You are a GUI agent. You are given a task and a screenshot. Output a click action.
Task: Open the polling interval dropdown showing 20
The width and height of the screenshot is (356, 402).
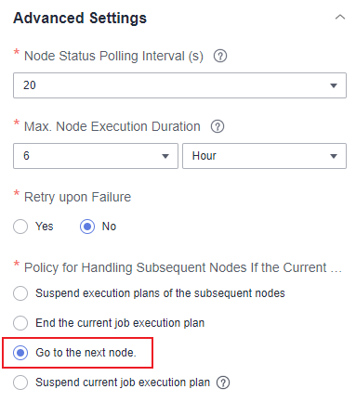click(x=179, y=85)
